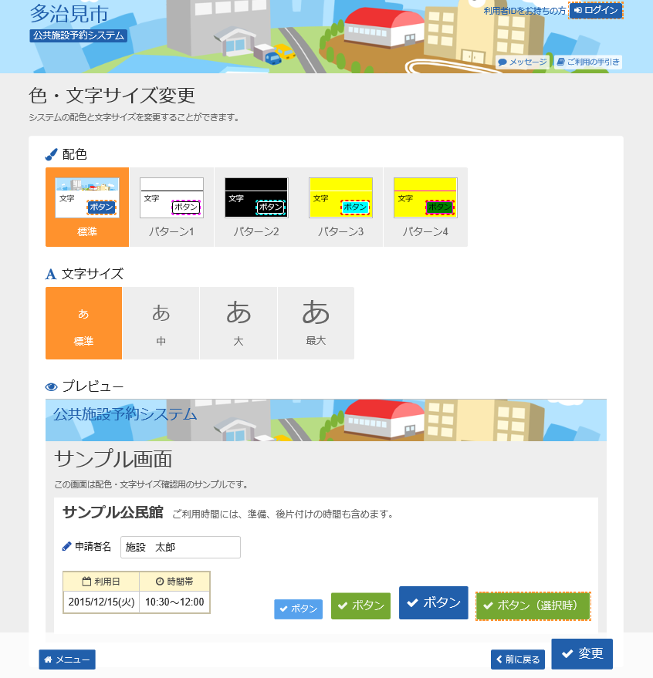This screenshot has height=678, width=653.
Task: Click the calendar icon in 利用日 header
Action: pyautogui.click(x=86, y=582)
